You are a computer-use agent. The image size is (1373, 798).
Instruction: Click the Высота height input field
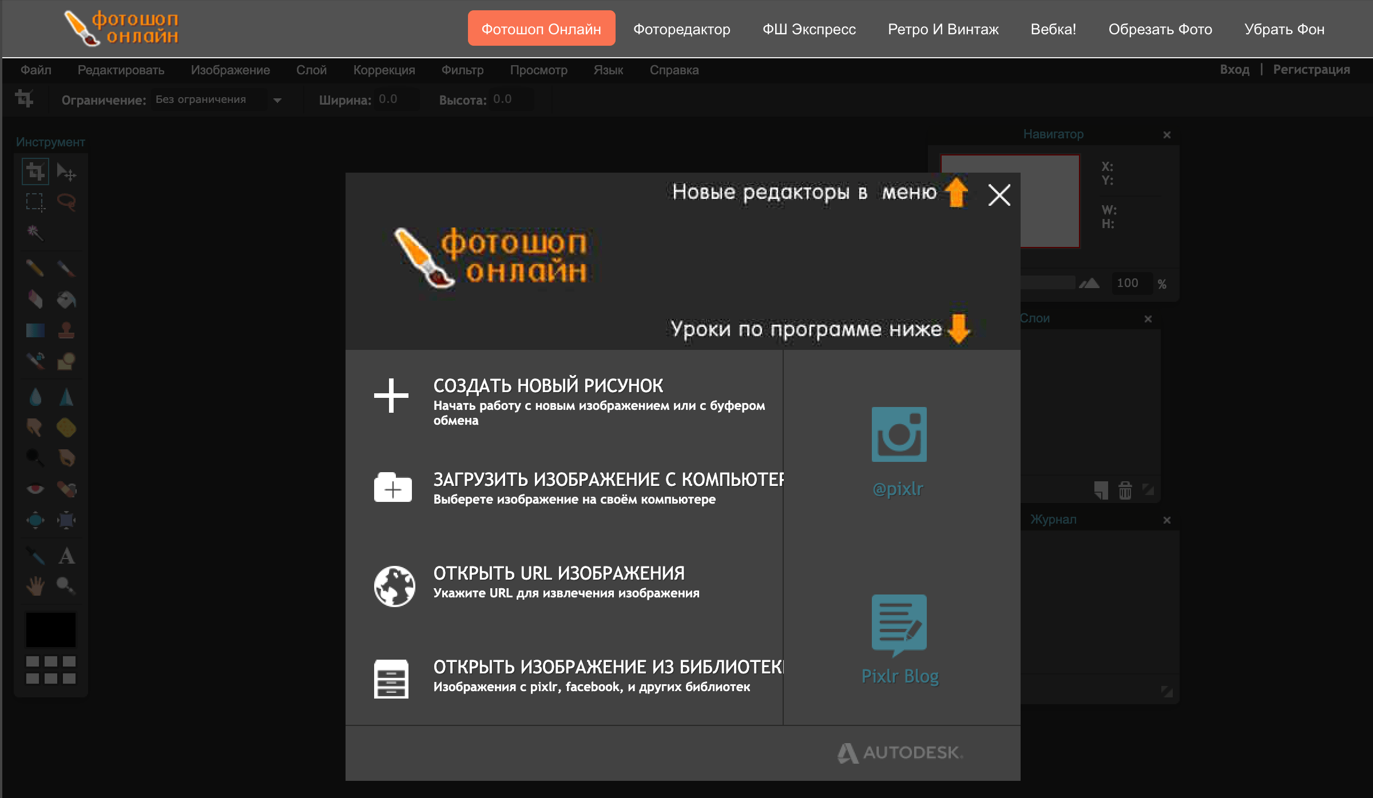[x=512, y=99]
